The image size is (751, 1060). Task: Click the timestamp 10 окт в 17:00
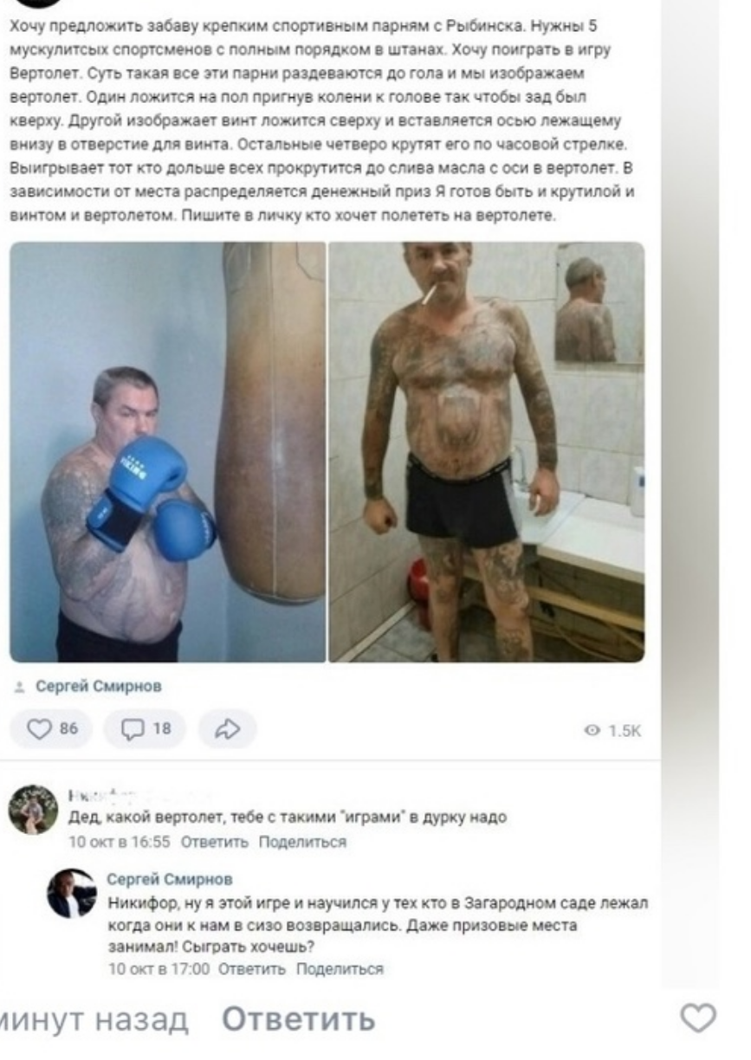pos(159,969)
